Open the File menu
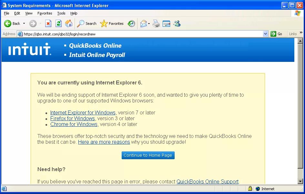Viewport: 305px width, 194px height. [x=6, y=13]
